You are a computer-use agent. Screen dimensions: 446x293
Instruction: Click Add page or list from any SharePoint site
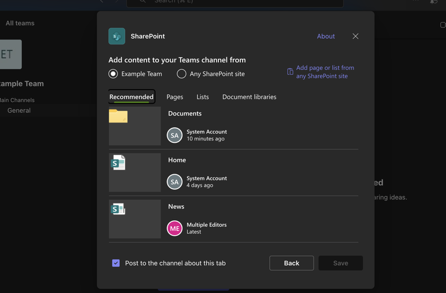(x=324, y=72)
